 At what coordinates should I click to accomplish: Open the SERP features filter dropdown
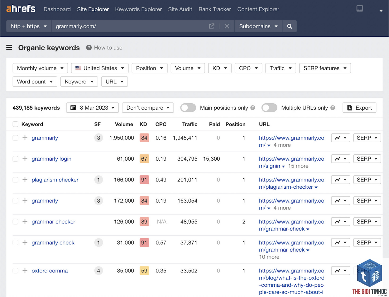click(325, 68)
